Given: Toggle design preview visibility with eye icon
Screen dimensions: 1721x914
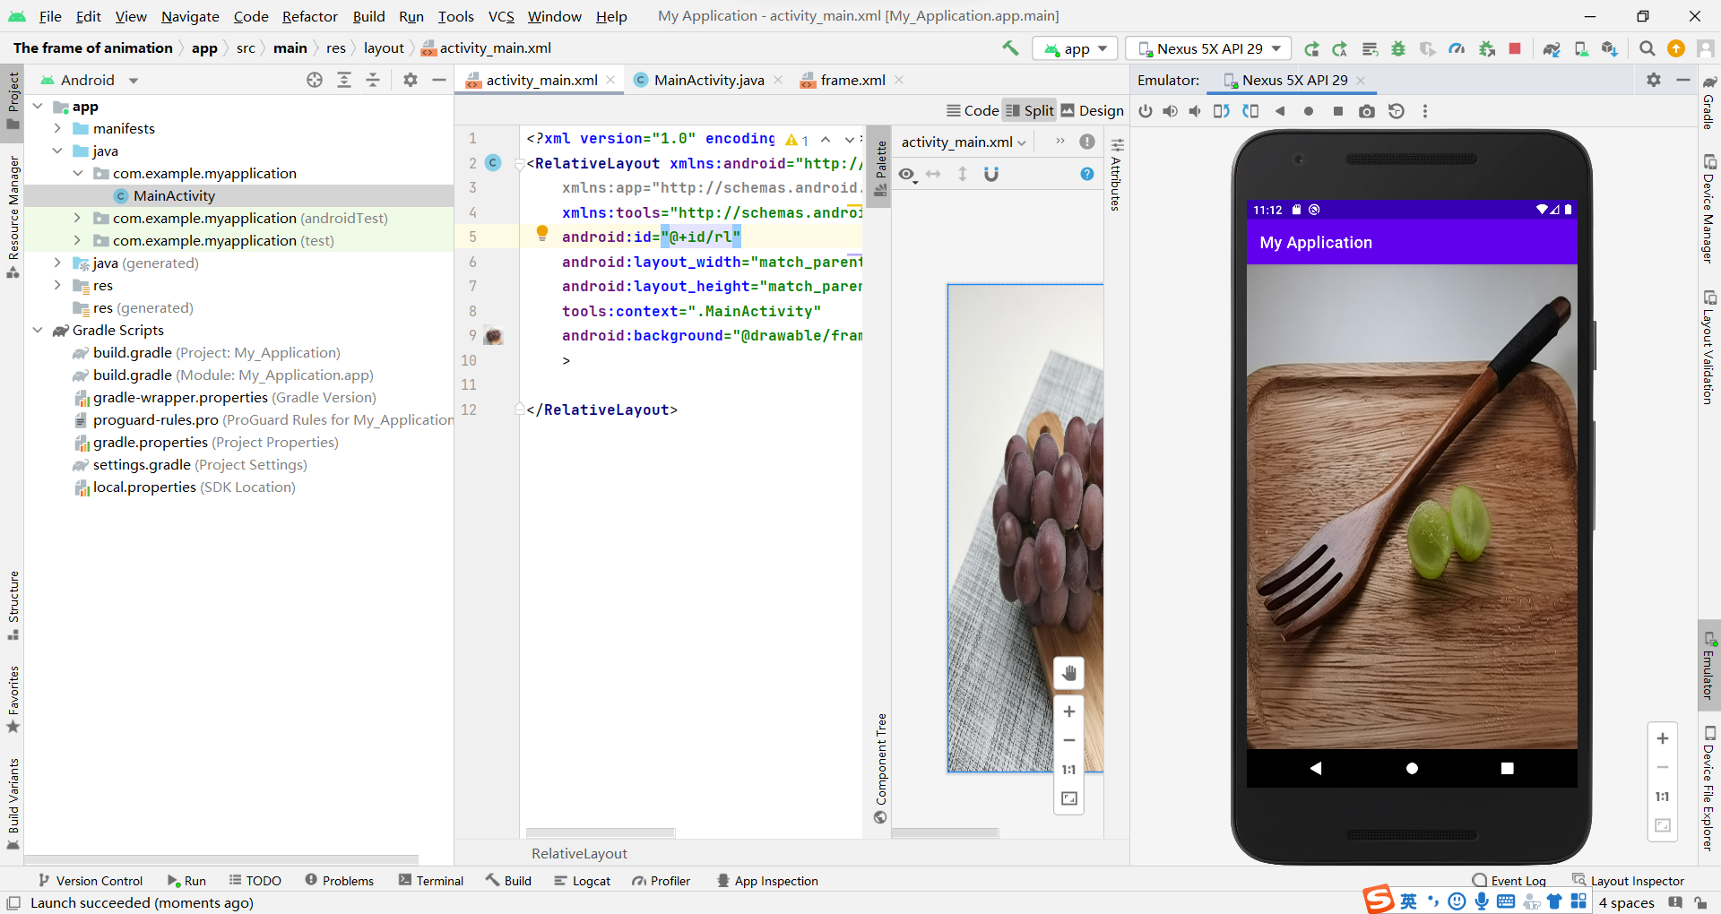Looking at the screenshot, I should click(x=907, y=175).
